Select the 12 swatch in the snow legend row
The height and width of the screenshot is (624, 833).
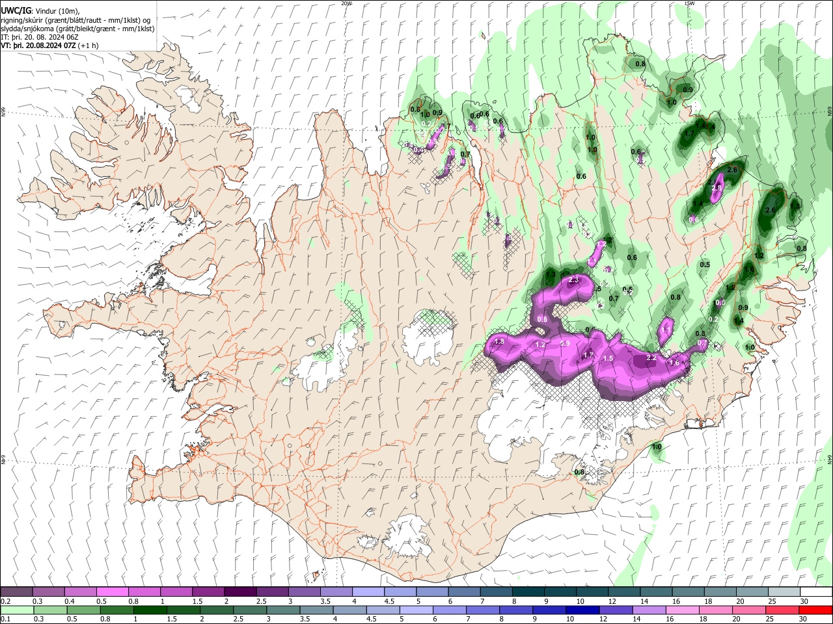coord(624,592)
